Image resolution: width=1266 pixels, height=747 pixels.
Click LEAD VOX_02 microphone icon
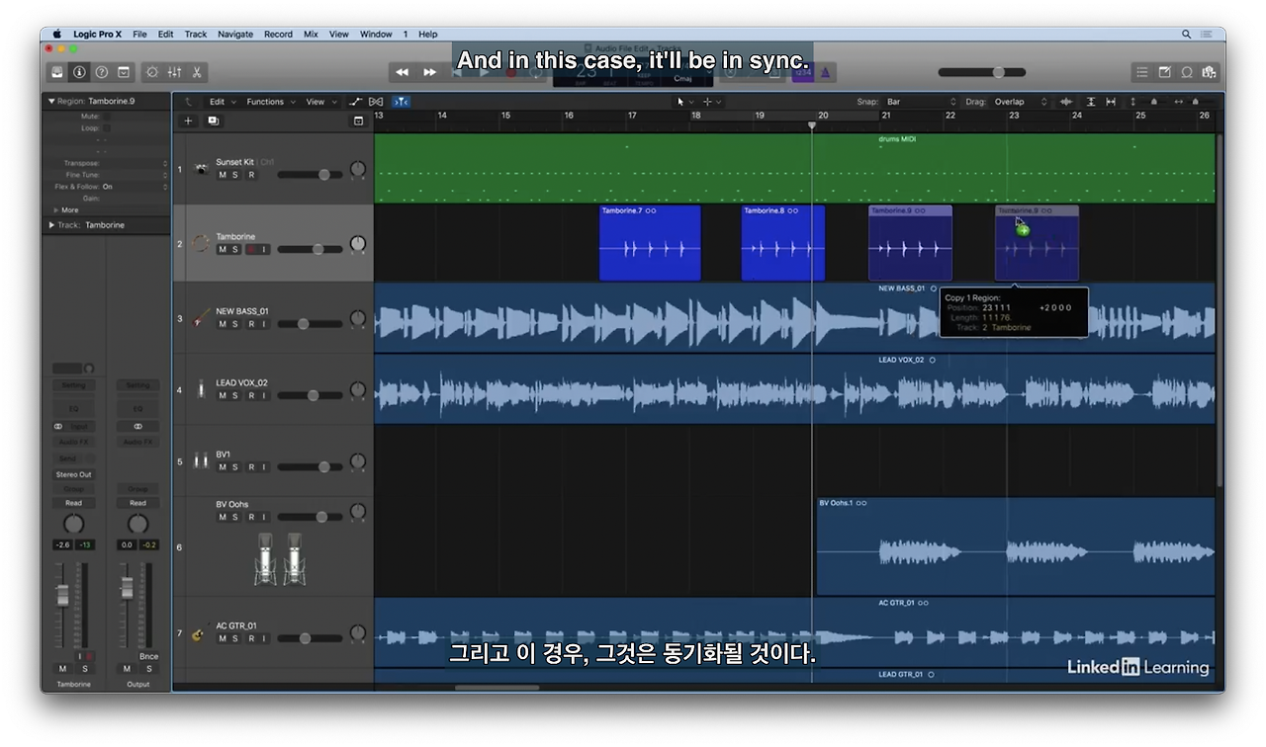click(x=201, y=389)
